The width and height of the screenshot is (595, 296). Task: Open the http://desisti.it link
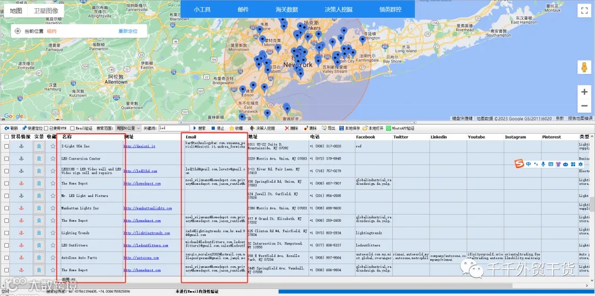pyautogui.click(x=139, y=146)
